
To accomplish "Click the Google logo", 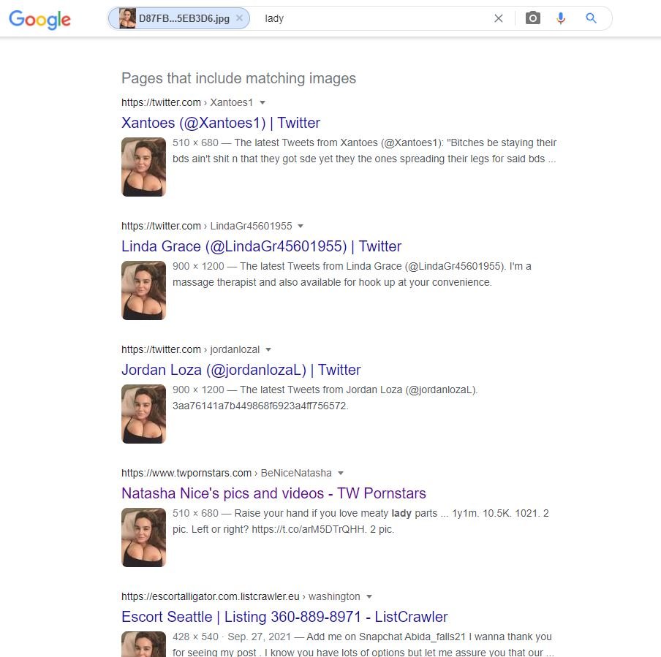I will tap(39, 20).
